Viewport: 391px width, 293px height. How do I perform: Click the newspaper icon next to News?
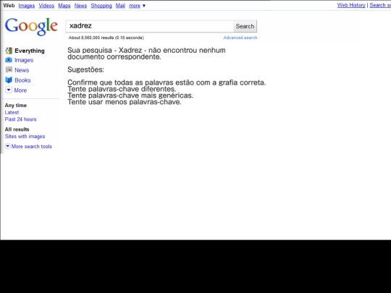pos(9,69)
